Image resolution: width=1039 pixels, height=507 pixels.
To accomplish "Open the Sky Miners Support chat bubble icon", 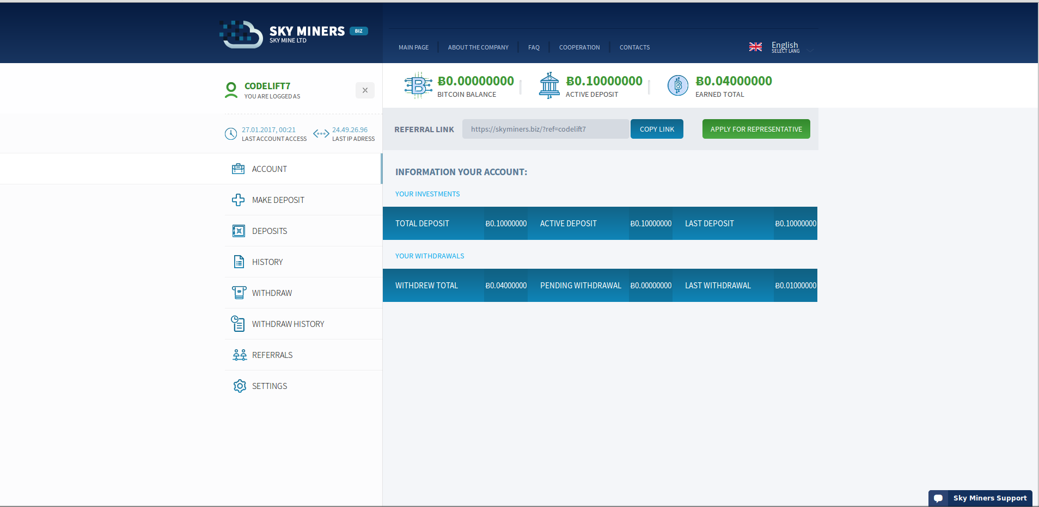I will [x=938, y=498].
